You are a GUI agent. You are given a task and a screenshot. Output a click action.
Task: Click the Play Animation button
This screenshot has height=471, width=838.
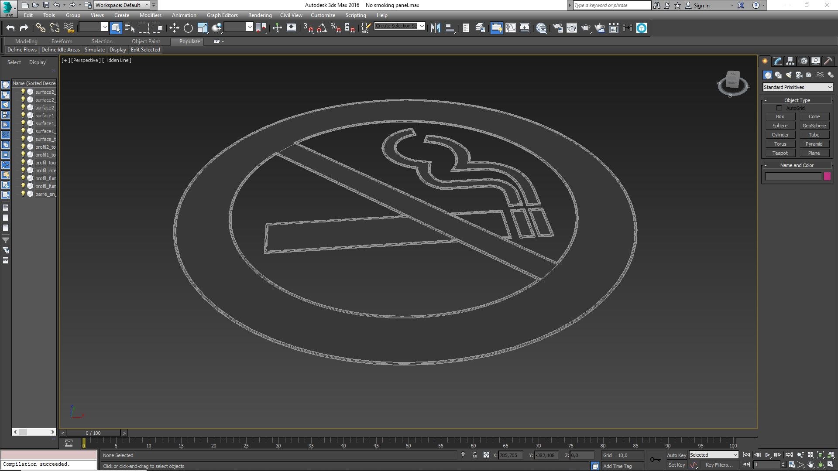click(768, 455)
